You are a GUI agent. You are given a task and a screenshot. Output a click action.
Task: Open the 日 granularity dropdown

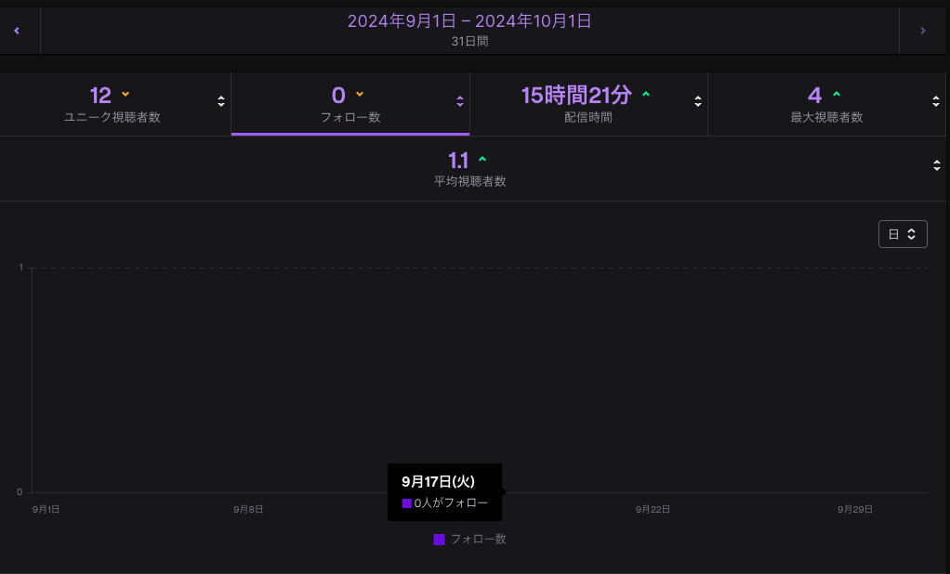(x=903, y=234)
